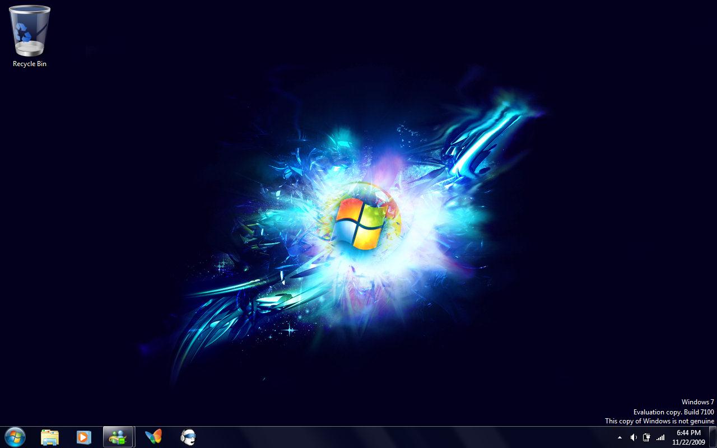Select the Recycle Bin text label
Image resolution: width=717 pixels, height=448 pixels.
click(30, 64)
